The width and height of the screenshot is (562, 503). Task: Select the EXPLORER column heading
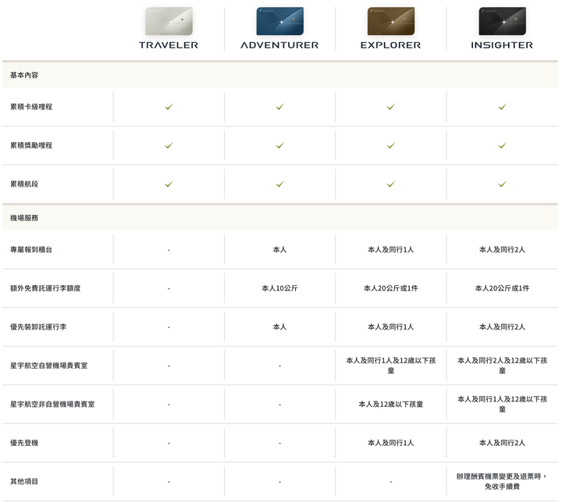pyautogui.click(x=391, y=45)
